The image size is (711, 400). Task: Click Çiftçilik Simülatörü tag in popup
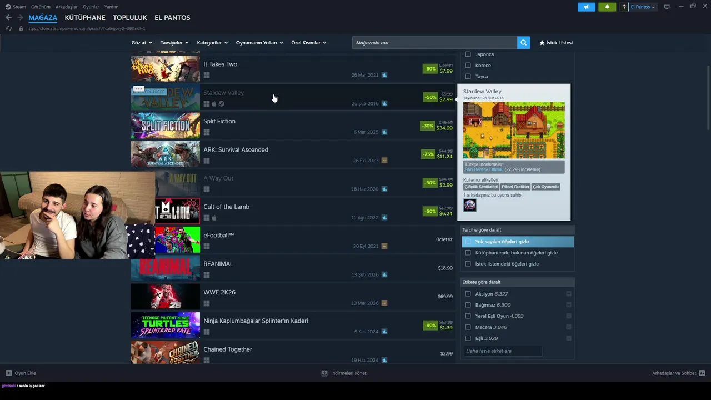click(482, 187)
